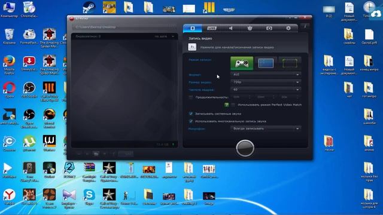Viewport: 383px width, 215px height.
Task: Click "Видеозаписи: 3" list header
Action: click(x=88, y=36)
